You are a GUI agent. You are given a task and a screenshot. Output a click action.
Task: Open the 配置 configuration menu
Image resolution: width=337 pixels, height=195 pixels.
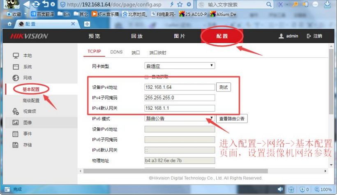tap(222, 36)
